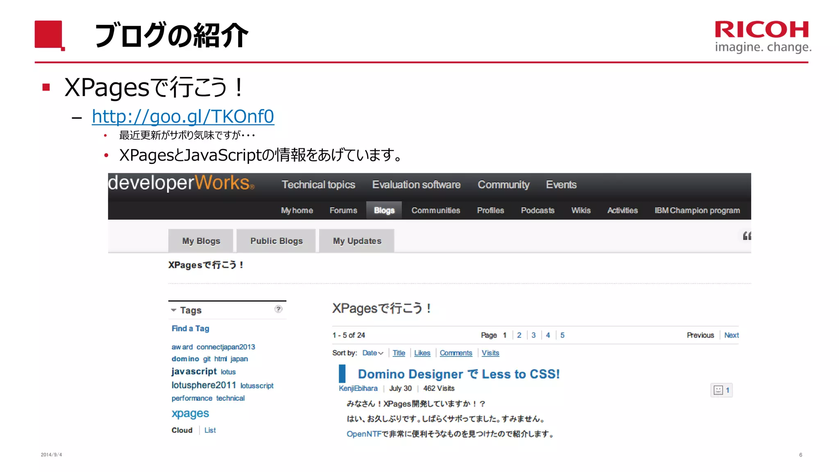Select the connectjapan2013 tag
839x472 pixels.
[226, 347]
